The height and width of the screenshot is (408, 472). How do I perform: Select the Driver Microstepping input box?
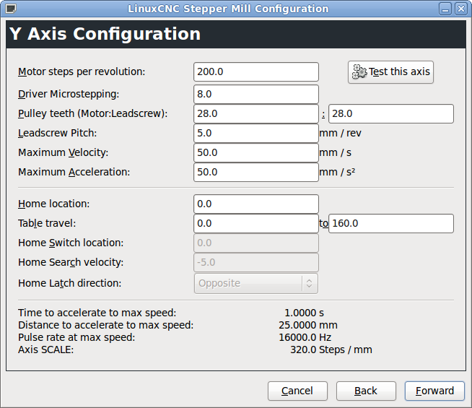[x=256, y=95]
